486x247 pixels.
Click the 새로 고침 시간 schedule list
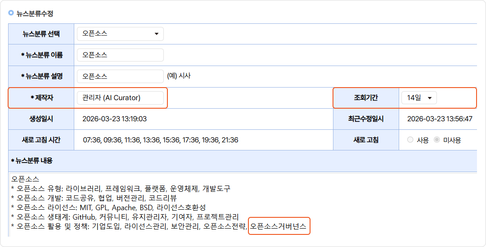tap(160, 140)
